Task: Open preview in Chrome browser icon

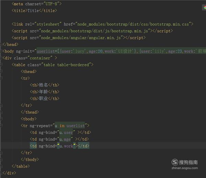Action: [205, 8]
